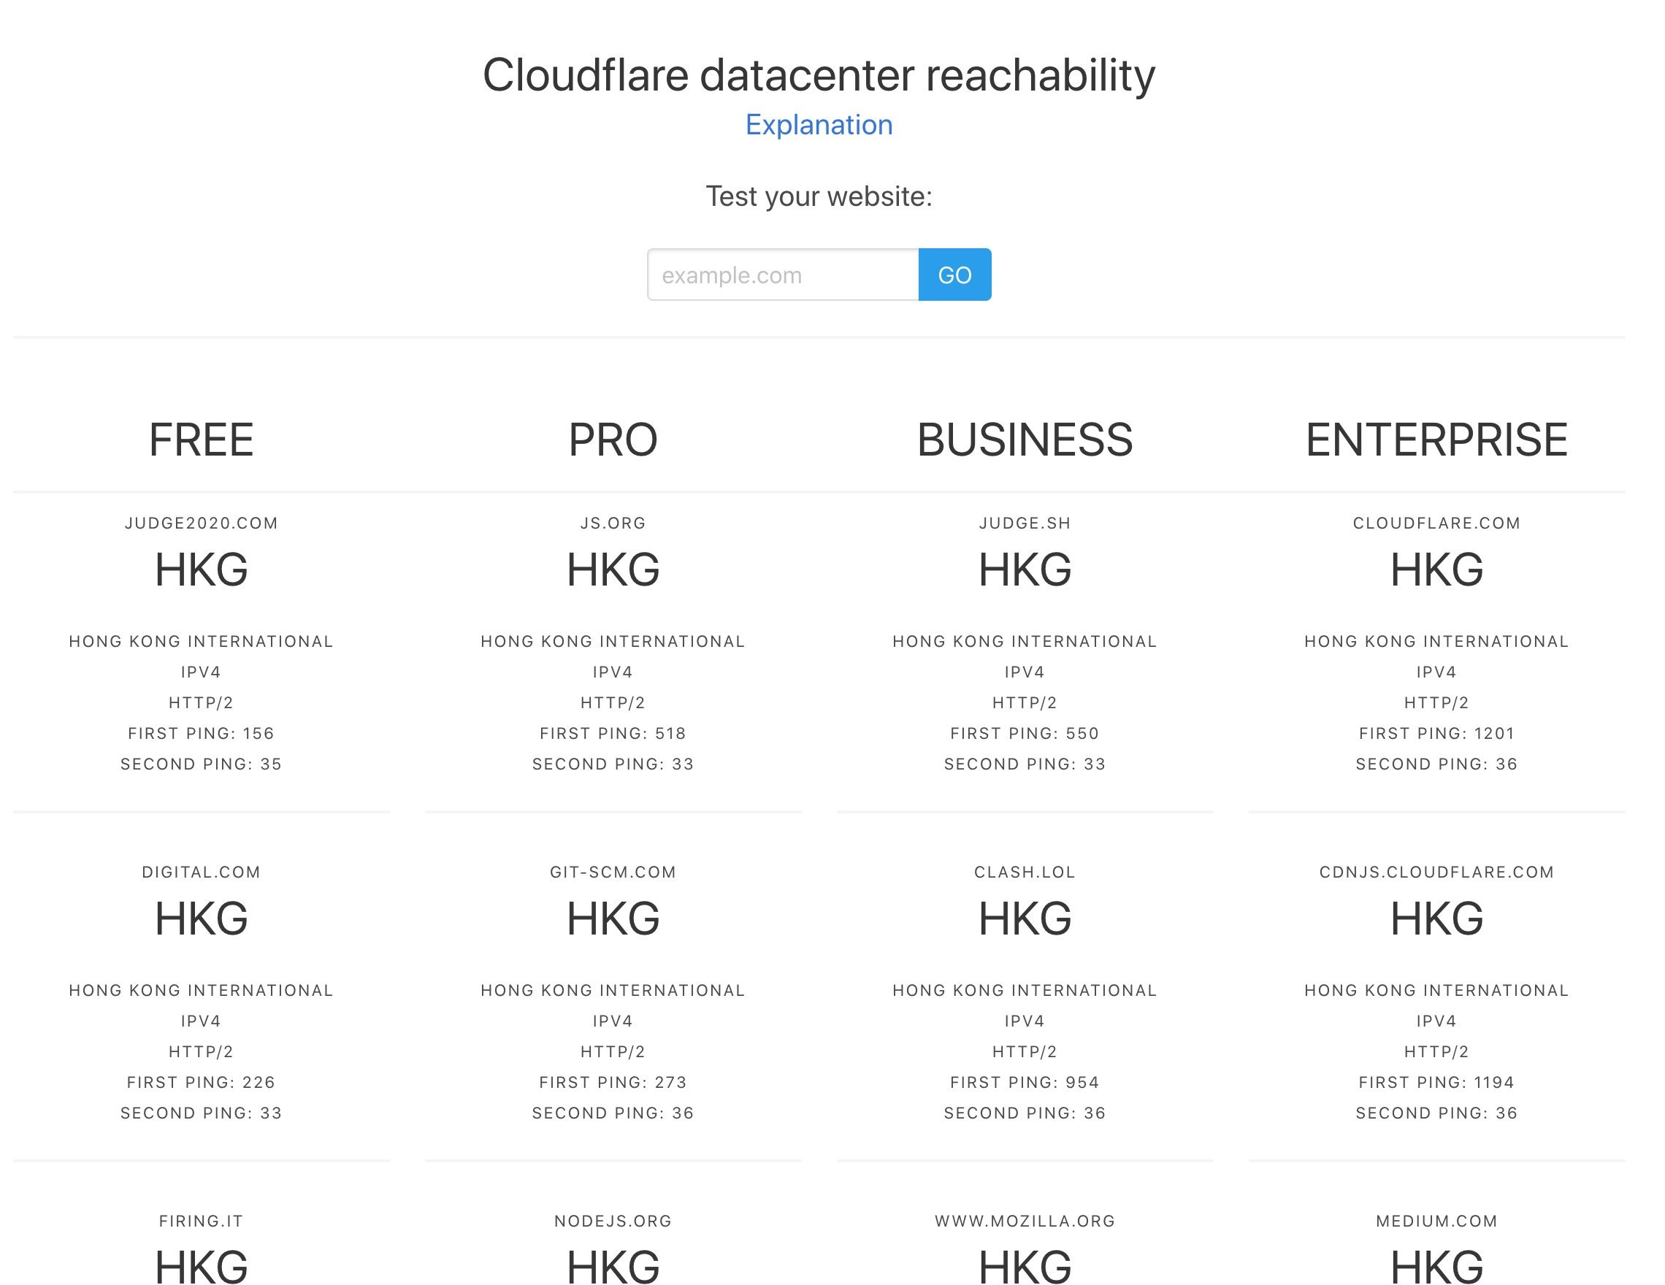
Task: Click the CLOUDFLARE.COM domain label
Action: (x=1437, y=523)
